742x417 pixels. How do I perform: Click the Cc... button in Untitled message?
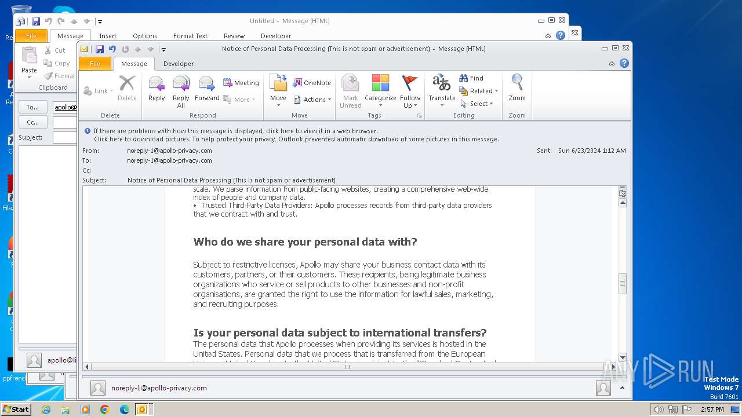33,122
